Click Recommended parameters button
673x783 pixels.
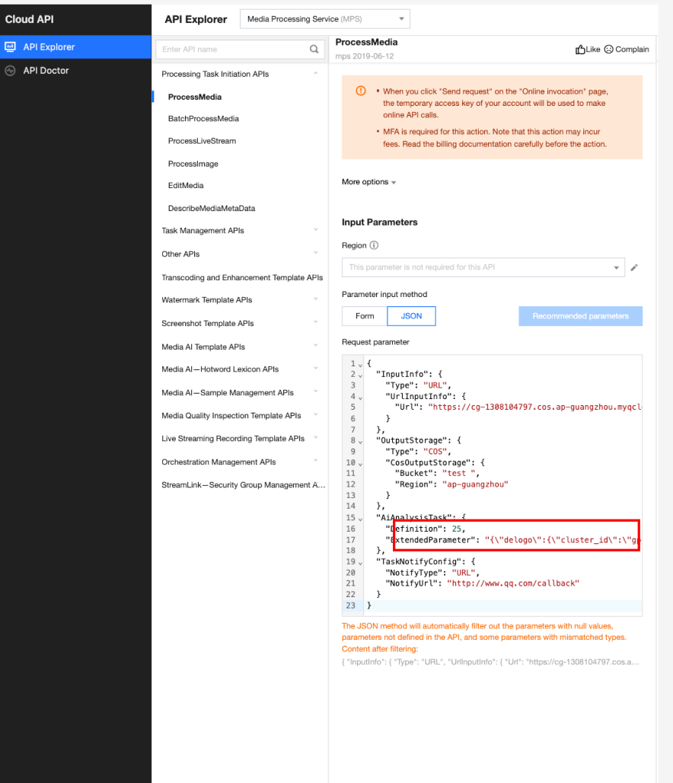[580, 316]
